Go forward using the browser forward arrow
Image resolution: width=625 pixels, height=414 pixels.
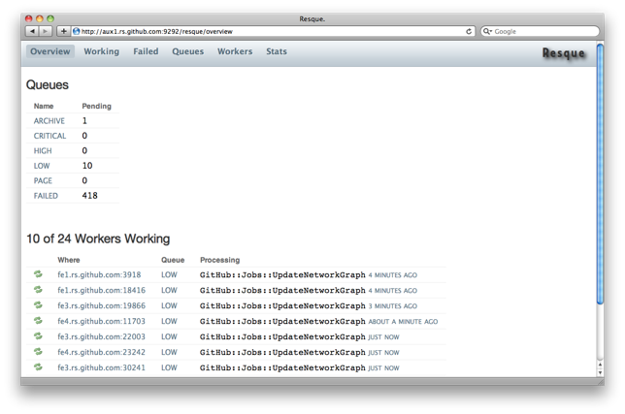(46, 31)
